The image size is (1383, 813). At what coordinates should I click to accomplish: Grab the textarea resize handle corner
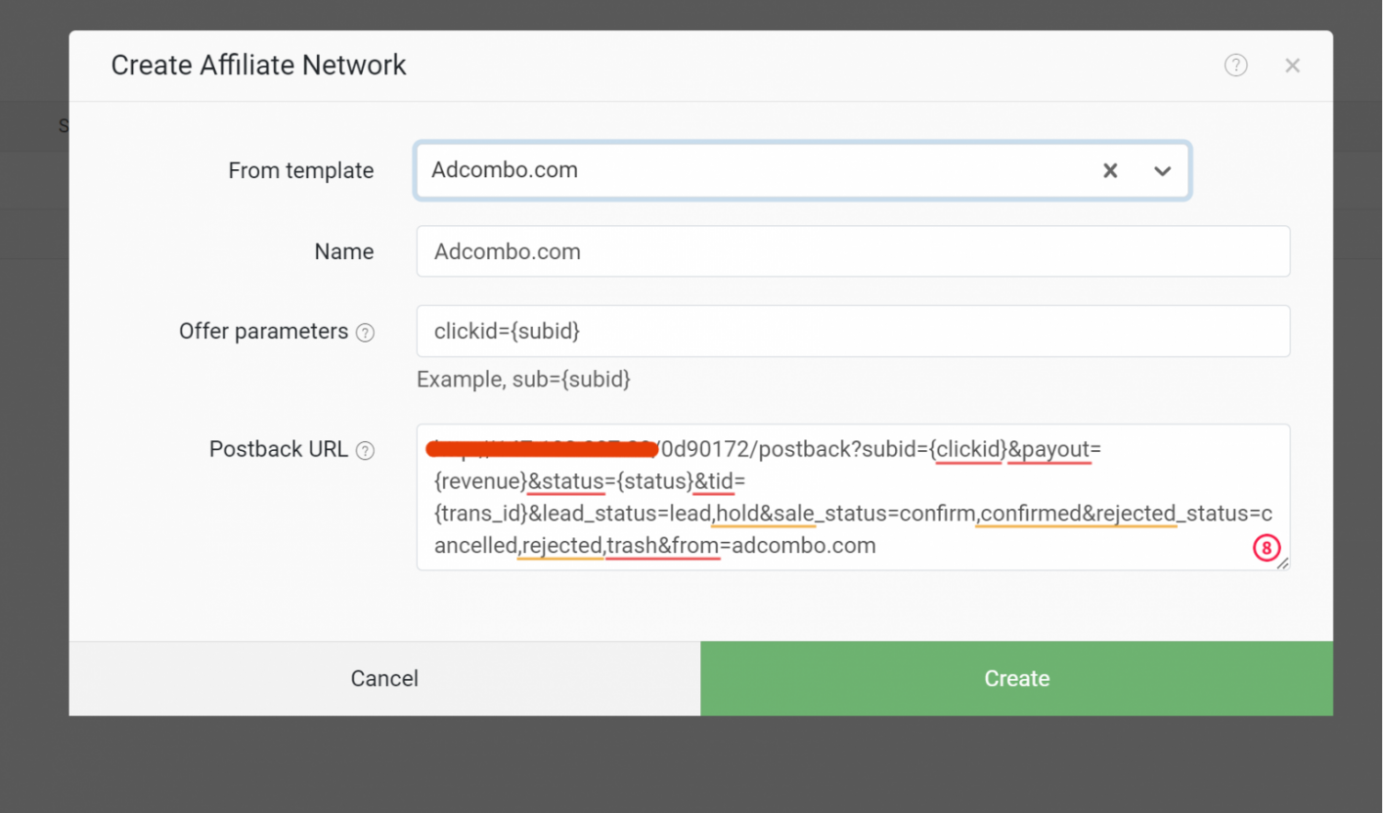tap(1283, 564)
